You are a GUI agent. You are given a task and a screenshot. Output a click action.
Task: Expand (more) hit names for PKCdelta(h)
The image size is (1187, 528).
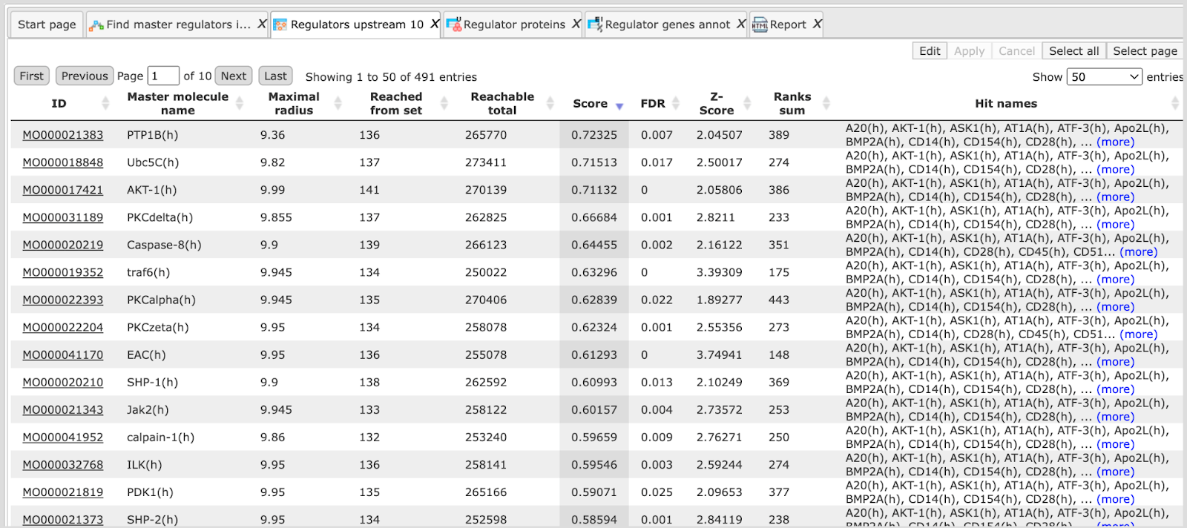(x=1115, y=224)
